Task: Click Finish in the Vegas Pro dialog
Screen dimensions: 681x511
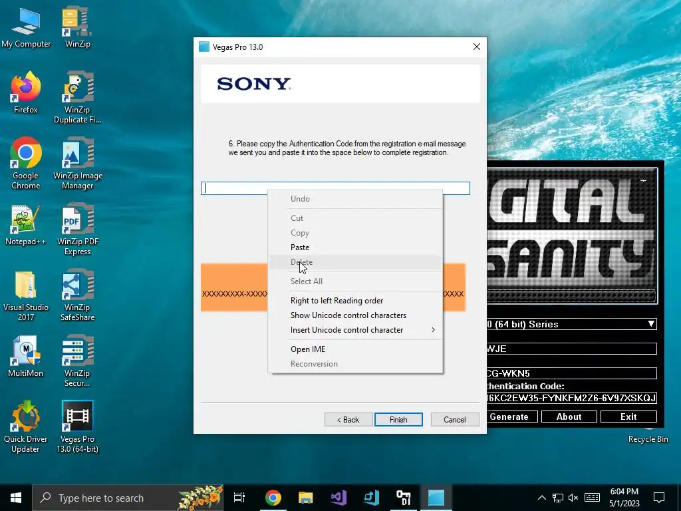Action: (398, 420)
